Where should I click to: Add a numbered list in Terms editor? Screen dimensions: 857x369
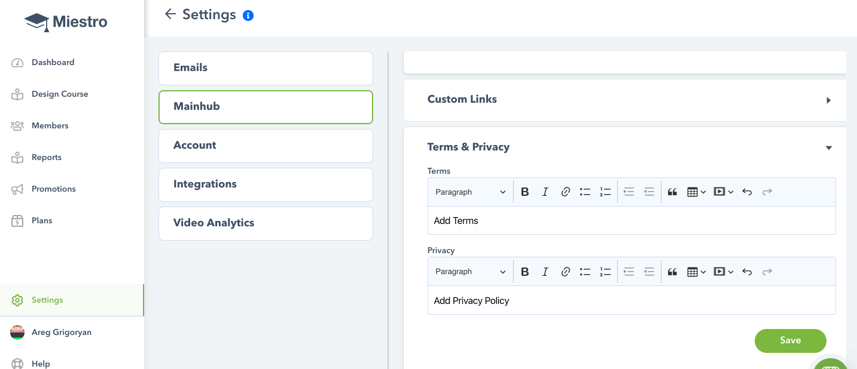[606, 192]
